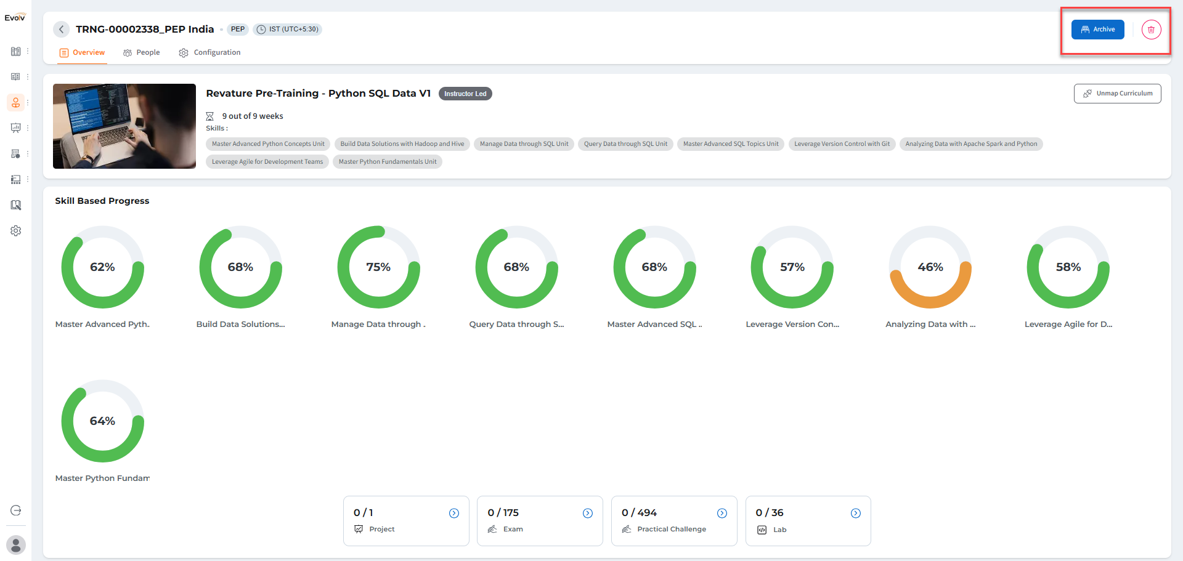Select 'Leverage Agile for Development Teams' chip
Screen dimensions: 1183x561
point(267,162)
